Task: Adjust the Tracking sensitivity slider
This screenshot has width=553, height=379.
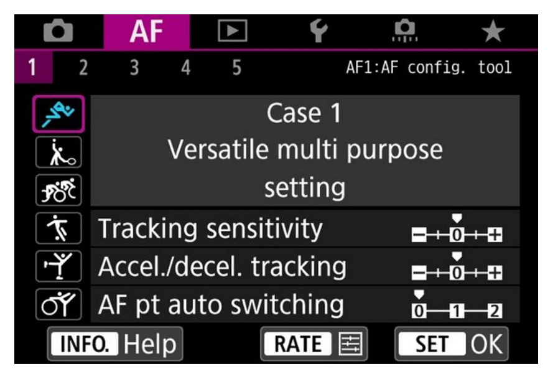Action: point(457,230)
